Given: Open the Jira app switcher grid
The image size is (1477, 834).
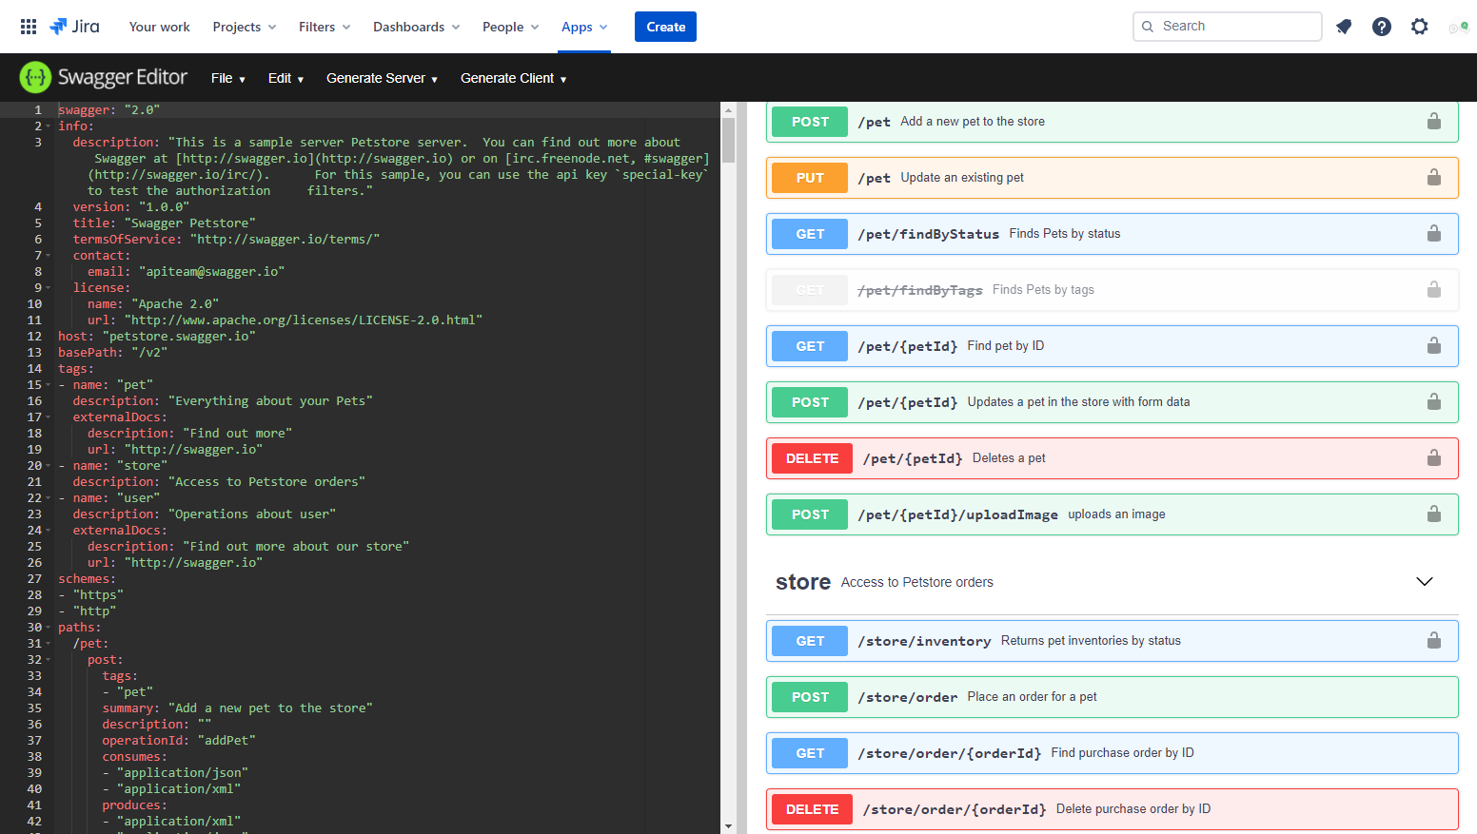Looking at the screenshot, I should click(x=29, y=27).
